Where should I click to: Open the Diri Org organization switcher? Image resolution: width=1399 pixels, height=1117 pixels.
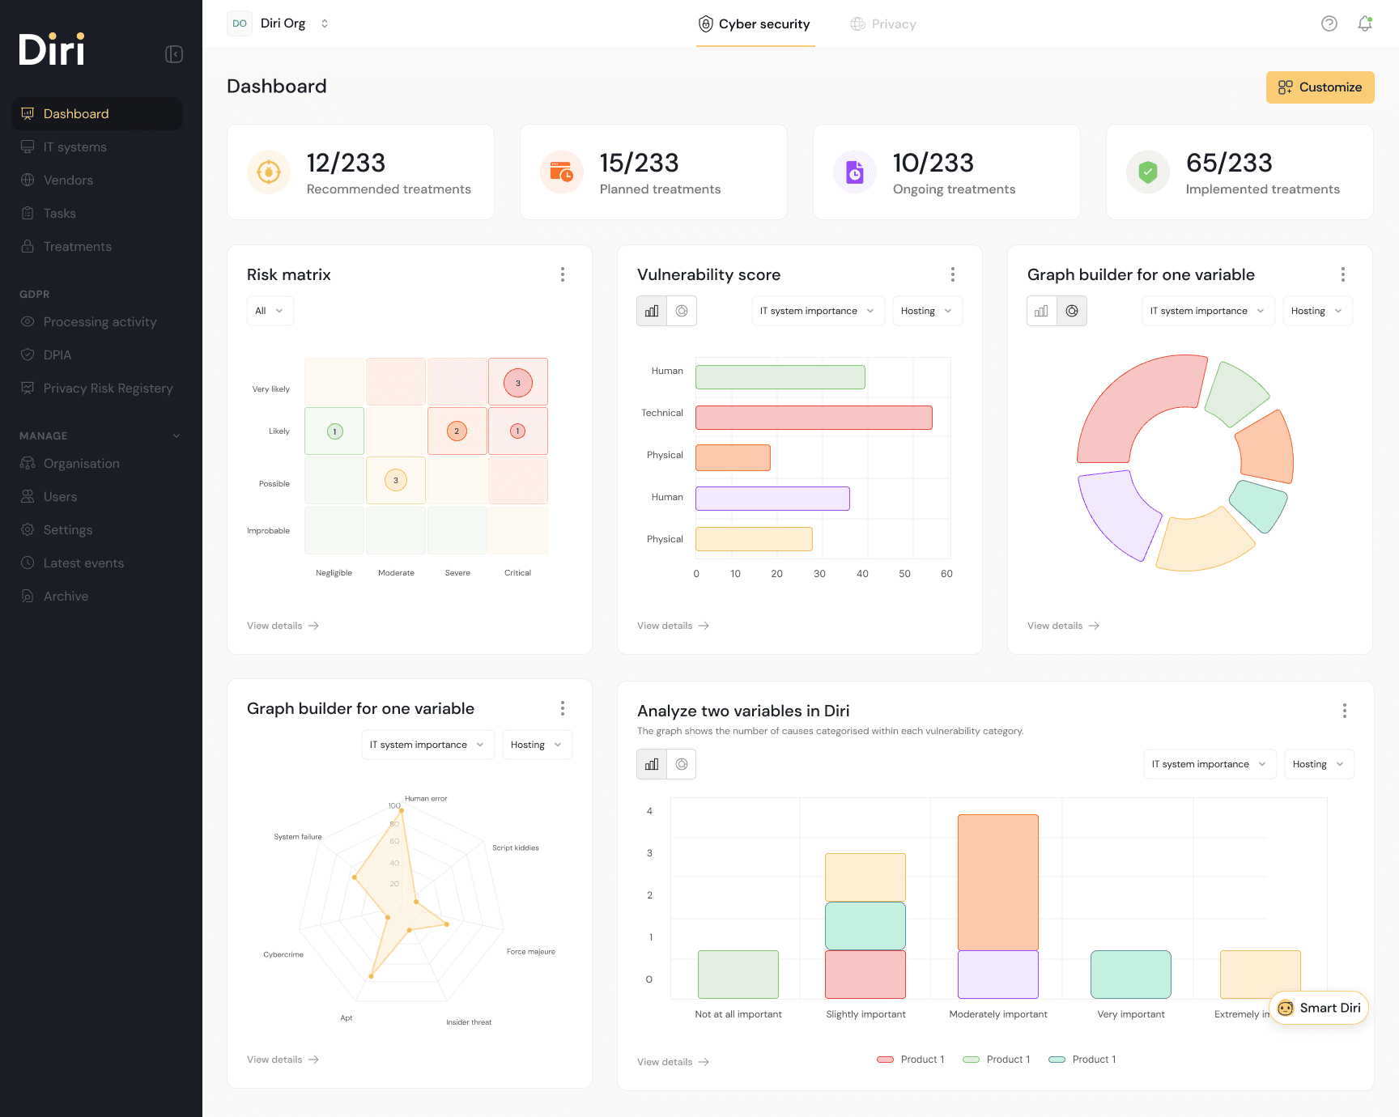click(280, 23)
